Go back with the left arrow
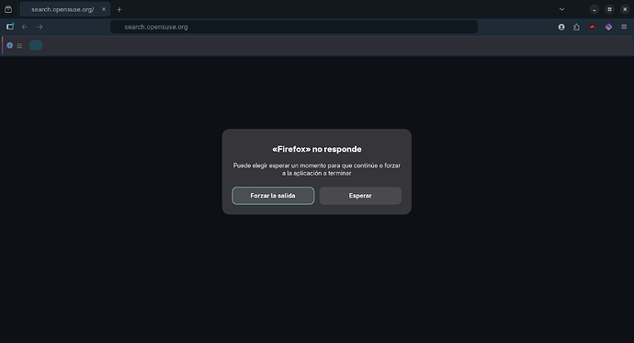Image resolution: width=634 pixels, height=343 pixels. tap(25, 27)
